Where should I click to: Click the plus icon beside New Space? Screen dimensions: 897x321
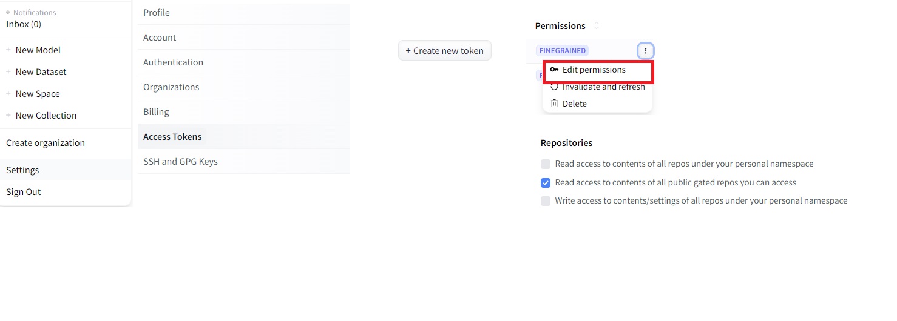(8, 94)
